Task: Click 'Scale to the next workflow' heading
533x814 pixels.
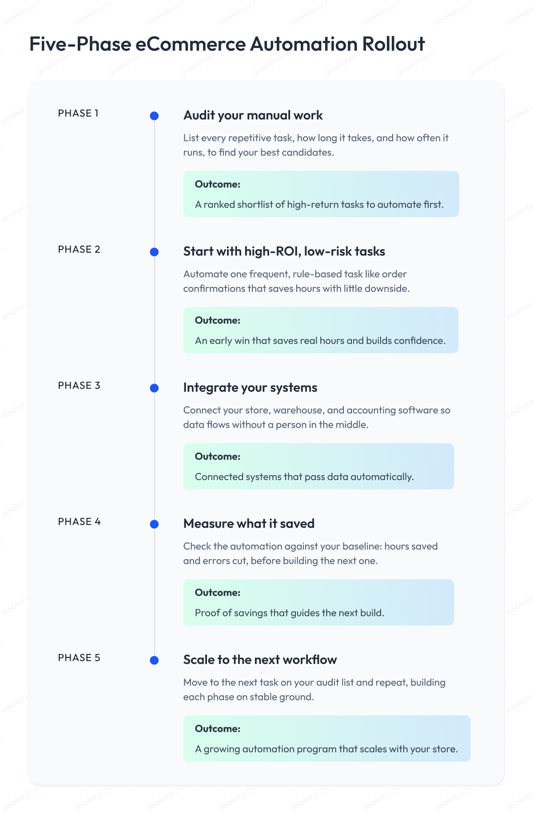Action: [260, 660]
